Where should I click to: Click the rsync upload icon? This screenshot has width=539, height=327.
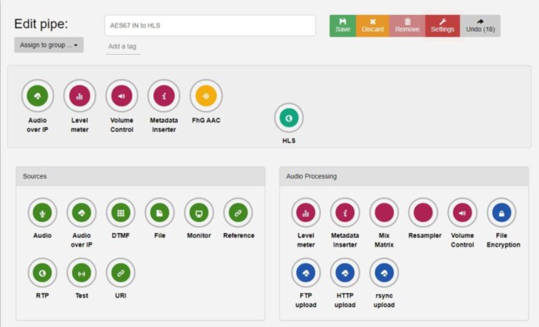pos(384,272)
